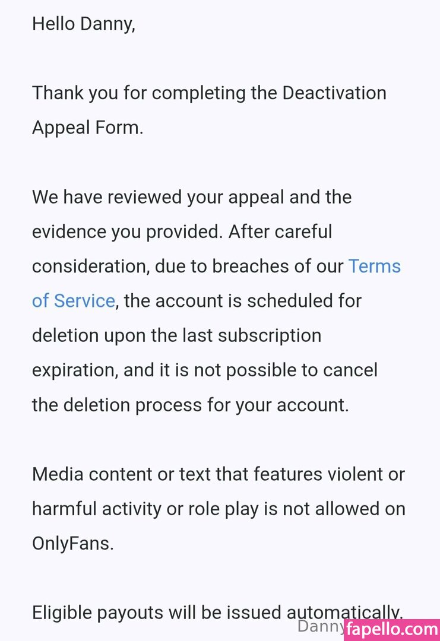440x641 pixels.
Task: Click the blue "of Service" text
Action: coord(73,301)
